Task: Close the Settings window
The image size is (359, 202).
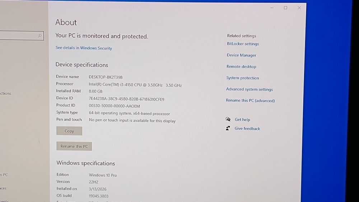Action: click(299, 8)
